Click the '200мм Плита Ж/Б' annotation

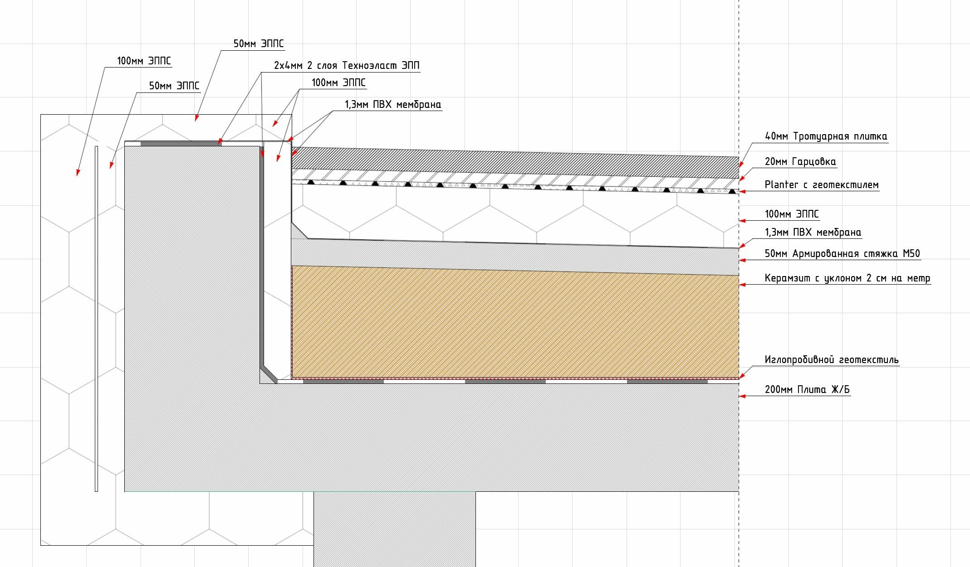tap(807, 389)
